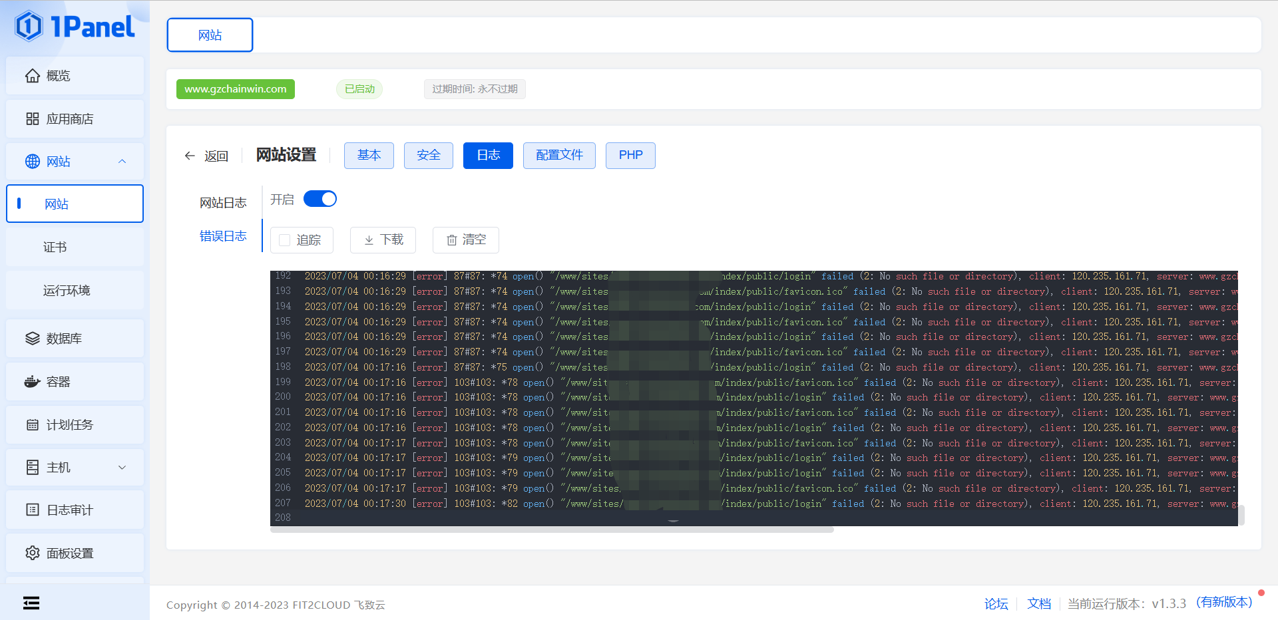Click the (有新版本) new version link

click(x=1224, y=602)
